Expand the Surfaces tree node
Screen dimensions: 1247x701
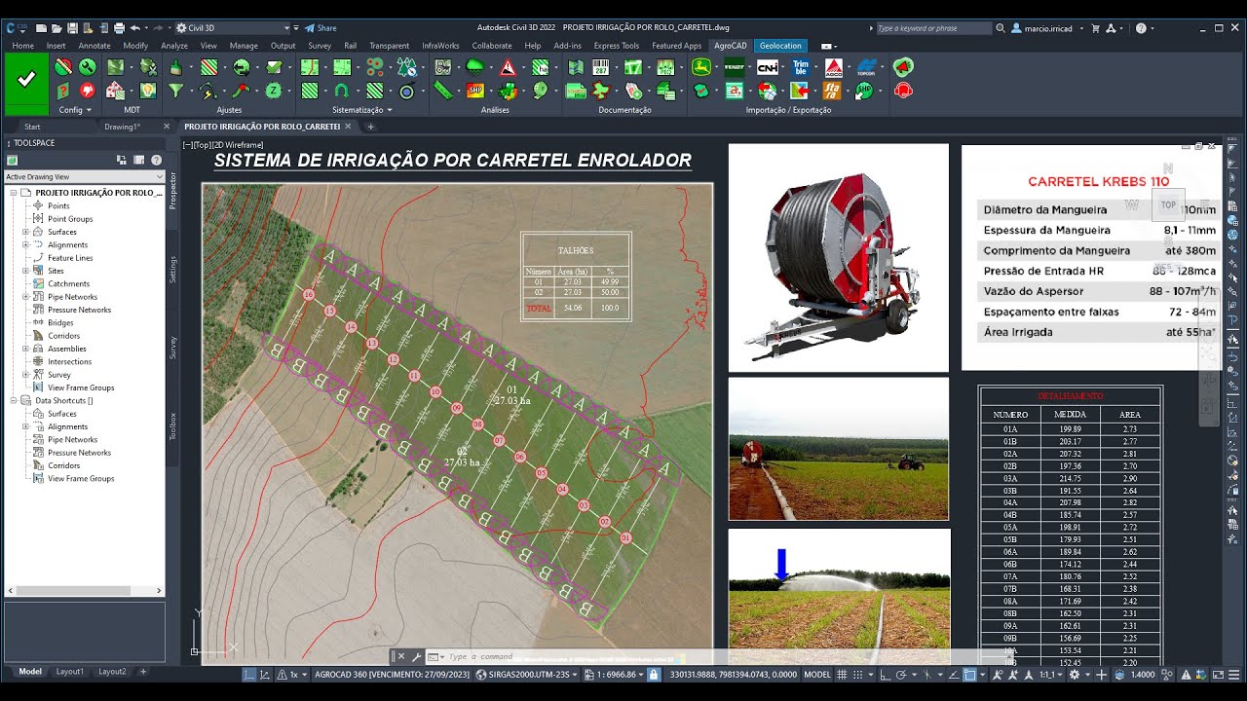25,232
